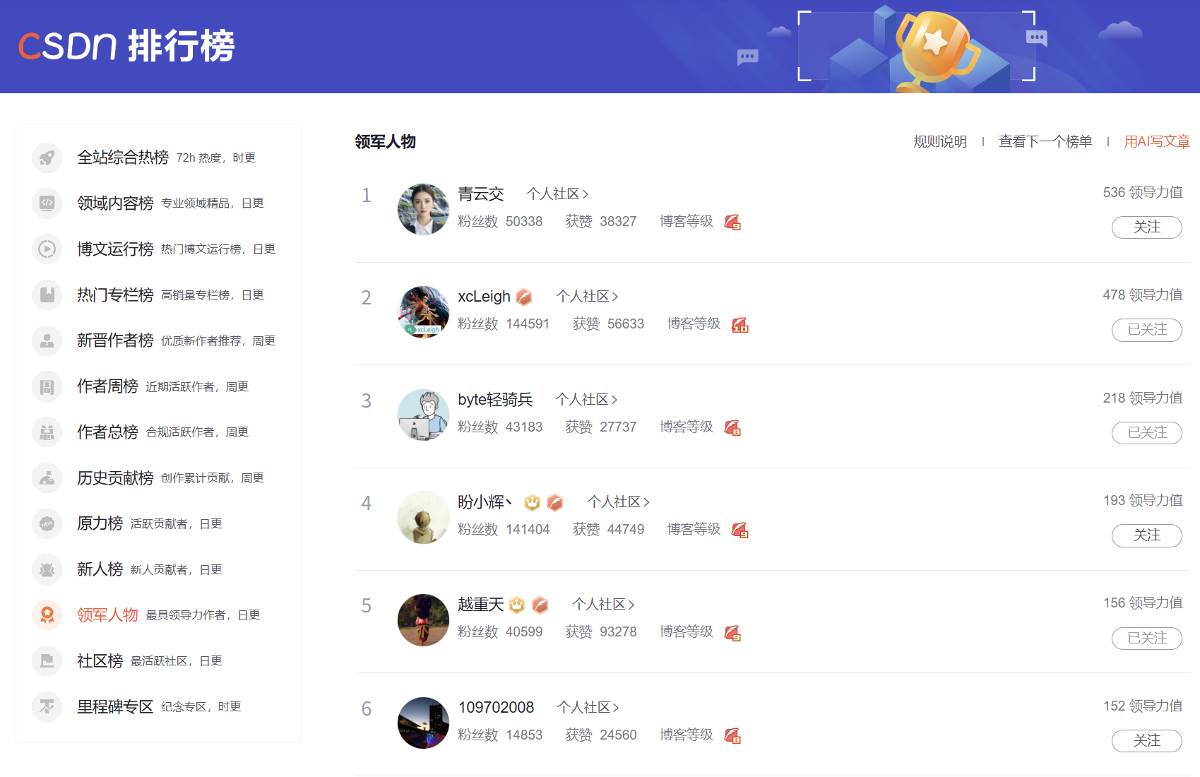The width and height of the screenshot is (1200, 777).
Task: Open the byte轻骑兵 username link
Action: coord(495,399)
